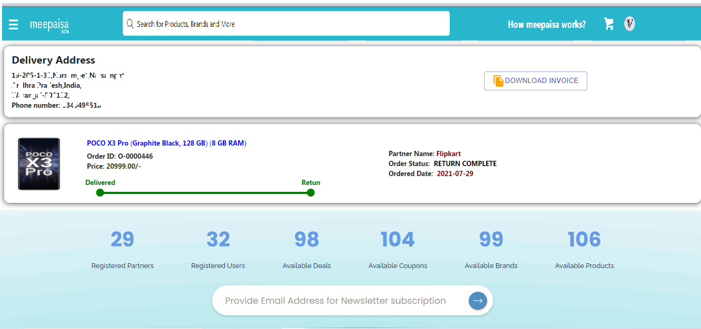Click the Download Invoice button

pos(536,81)
